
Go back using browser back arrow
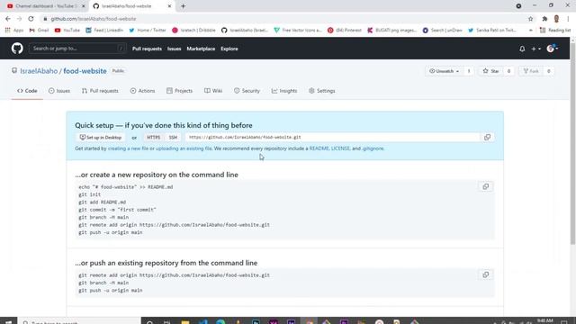(x=8, y=19)
